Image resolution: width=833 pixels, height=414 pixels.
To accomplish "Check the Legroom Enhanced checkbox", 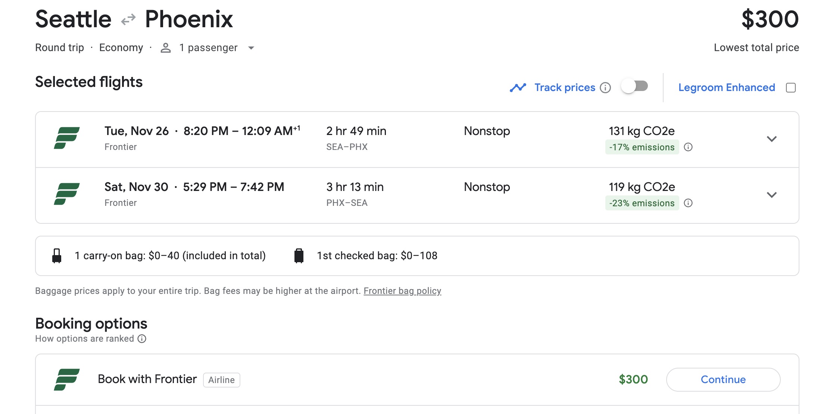I will [791, 87].
